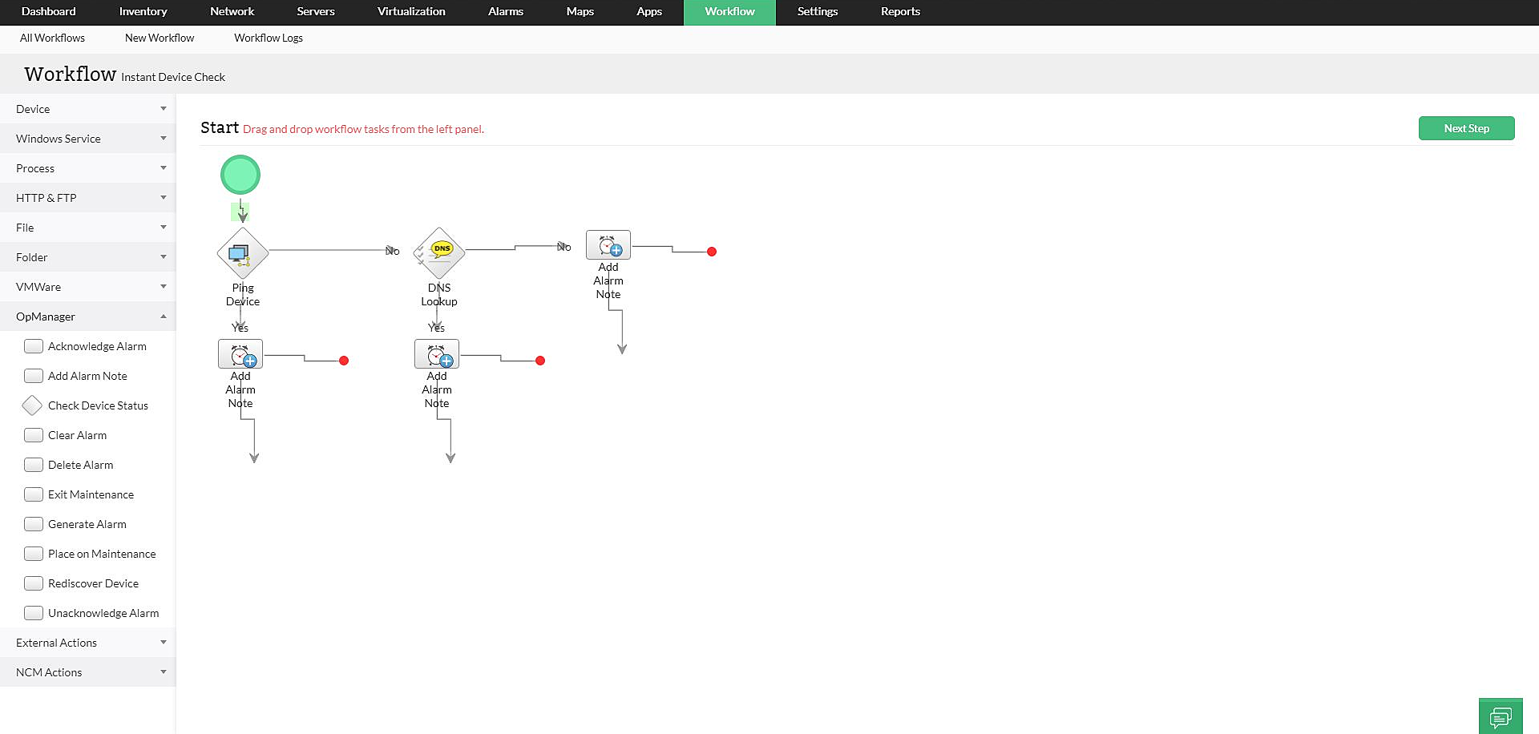1539x734 pixels.
Task: Select the Add Alarm Note node under DNS Lookup
Action: point(437,354)
